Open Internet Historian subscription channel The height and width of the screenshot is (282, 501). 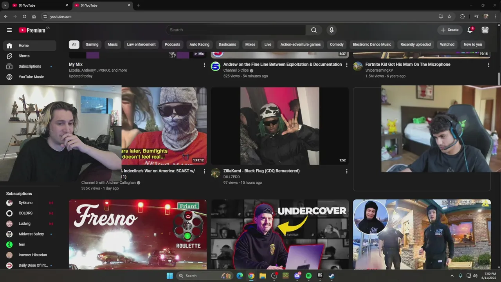30,255
